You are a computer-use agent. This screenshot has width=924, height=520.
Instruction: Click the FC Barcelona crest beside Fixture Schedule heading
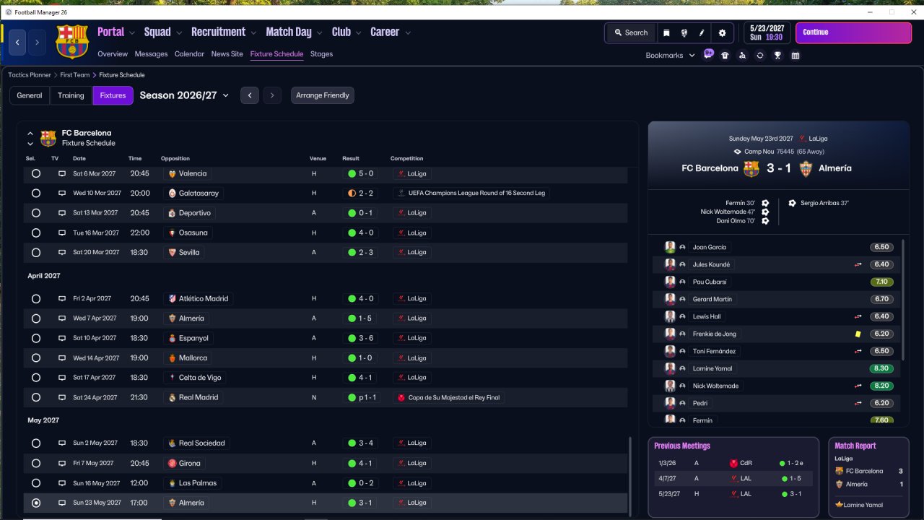[x=48, y=138]
